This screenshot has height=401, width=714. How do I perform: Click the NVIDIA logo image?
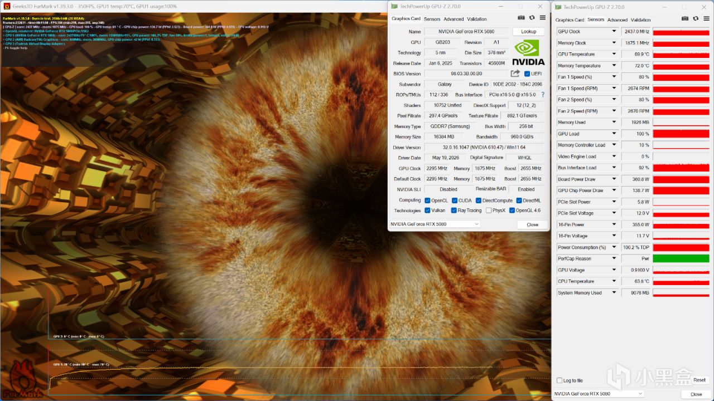pyautogui.click(x=525, y=52)
